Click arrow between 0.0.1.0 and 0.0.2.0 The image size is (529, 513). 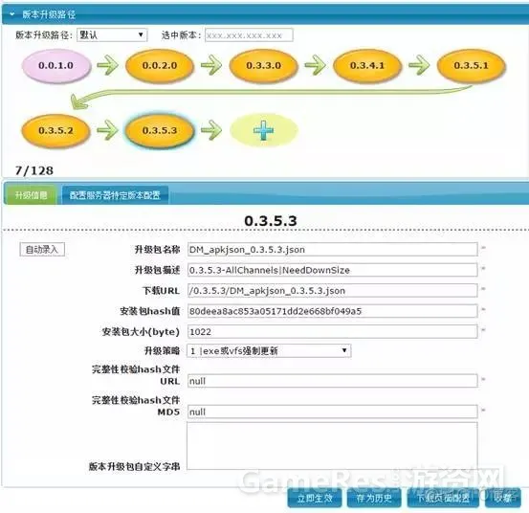tap(108, 65)
